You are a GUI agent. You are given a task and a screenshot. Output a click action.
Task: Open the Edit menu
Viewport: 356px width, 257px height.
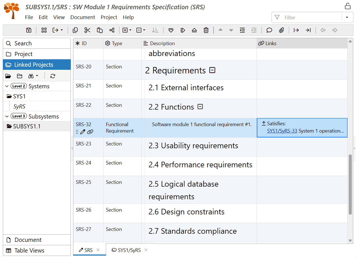click(x=43, y=17)
